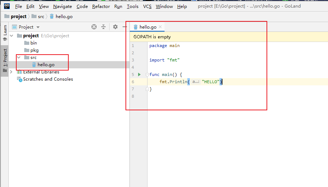Open the File menu

pos(18,7)
